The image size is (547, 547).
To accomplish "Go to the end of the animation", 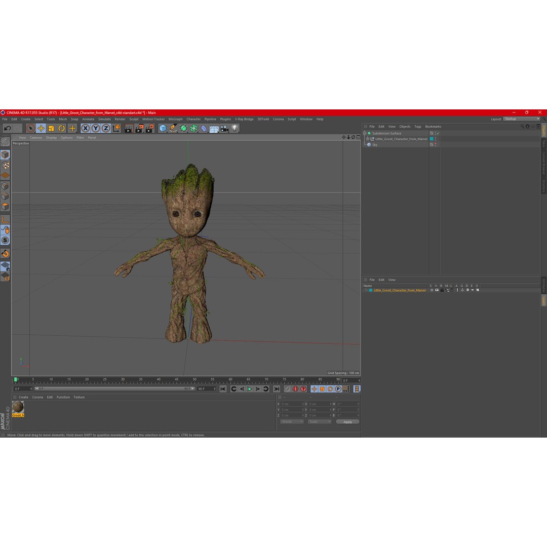I will 277,389.
